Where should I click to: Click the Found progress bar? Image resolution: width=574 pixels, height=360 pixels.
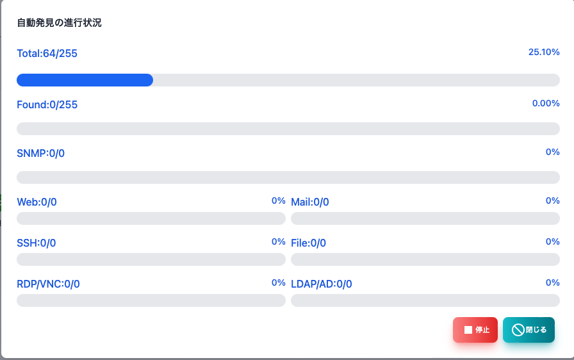click(x=288, y=129)
